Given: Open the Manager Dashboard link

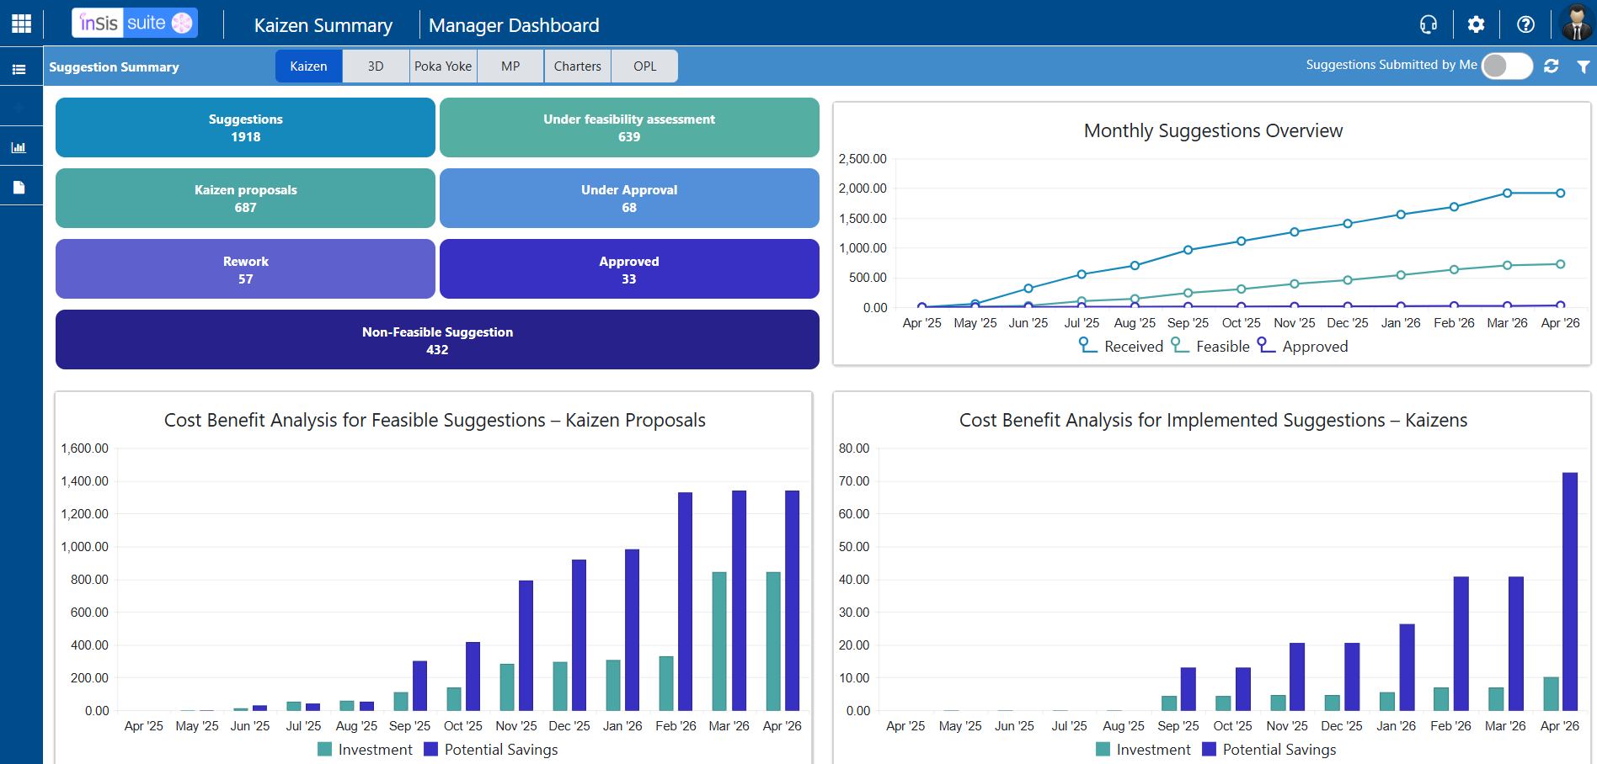Looking at the screenshot, I should 514,25.
